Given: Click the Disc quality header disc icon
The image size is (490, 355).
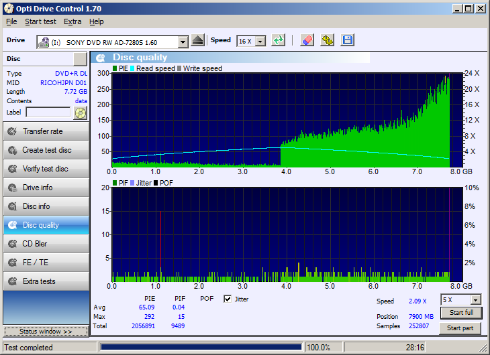Looking at the screenshot, I should click(x=101, y=58).
